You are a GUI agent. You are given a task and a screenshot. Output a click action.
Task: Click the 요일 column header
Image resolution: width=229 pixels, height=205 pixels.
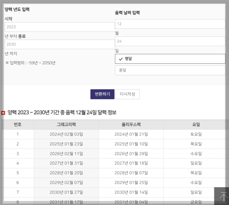[x=196, y=124]
